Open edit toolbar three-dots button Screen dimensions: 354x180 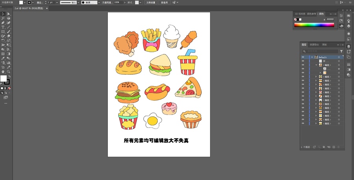click(6, 104)
